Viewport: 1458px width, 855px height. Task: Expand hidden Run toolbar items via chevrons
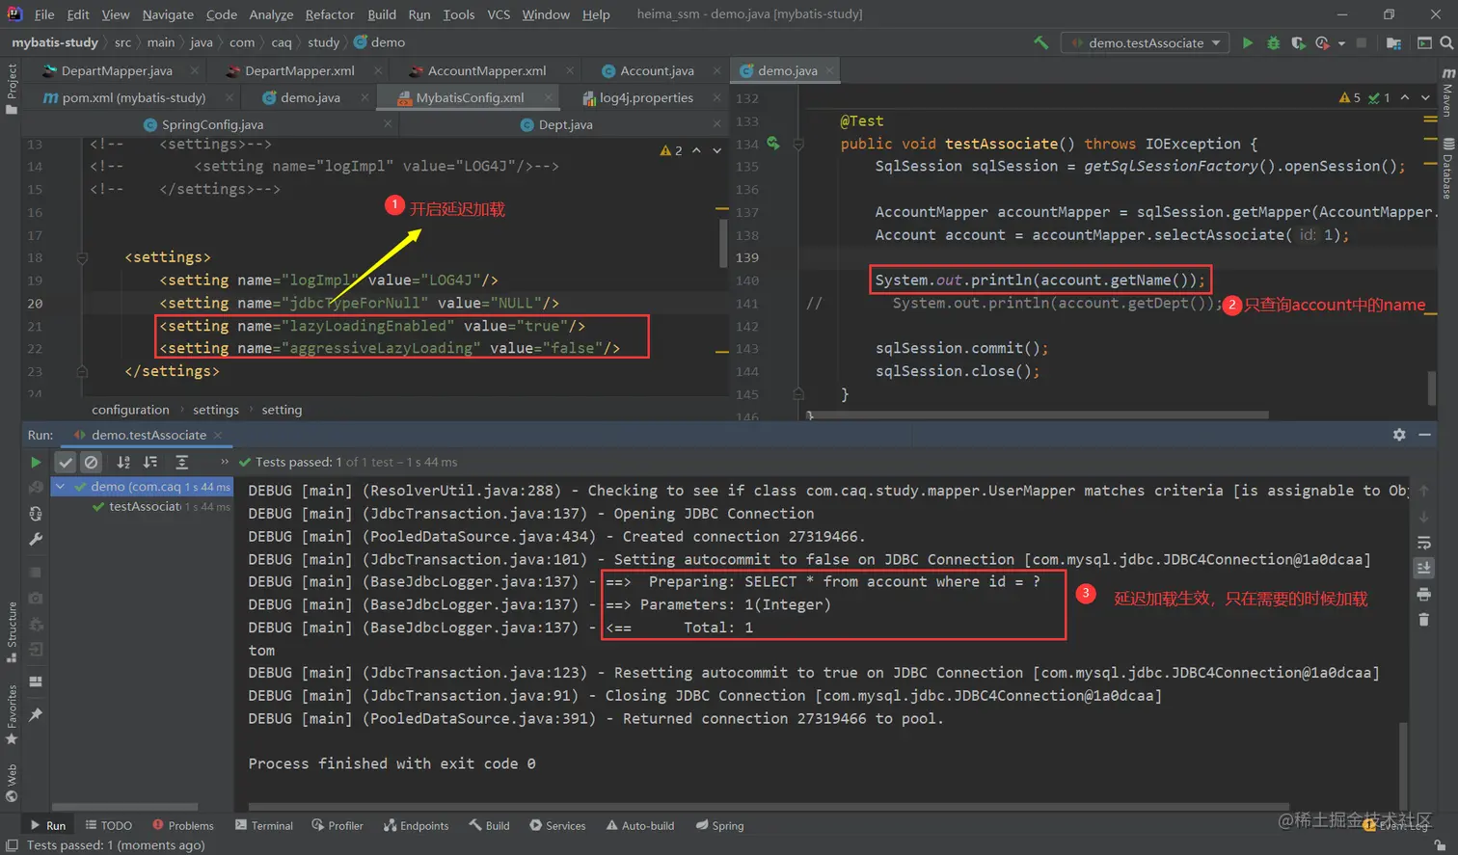225,463
